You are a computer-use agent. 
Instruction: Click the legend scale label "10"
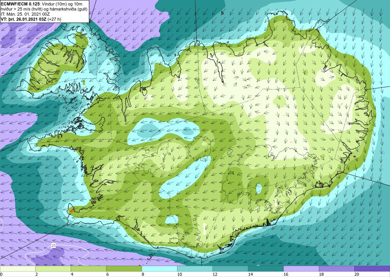click(179, 274)
